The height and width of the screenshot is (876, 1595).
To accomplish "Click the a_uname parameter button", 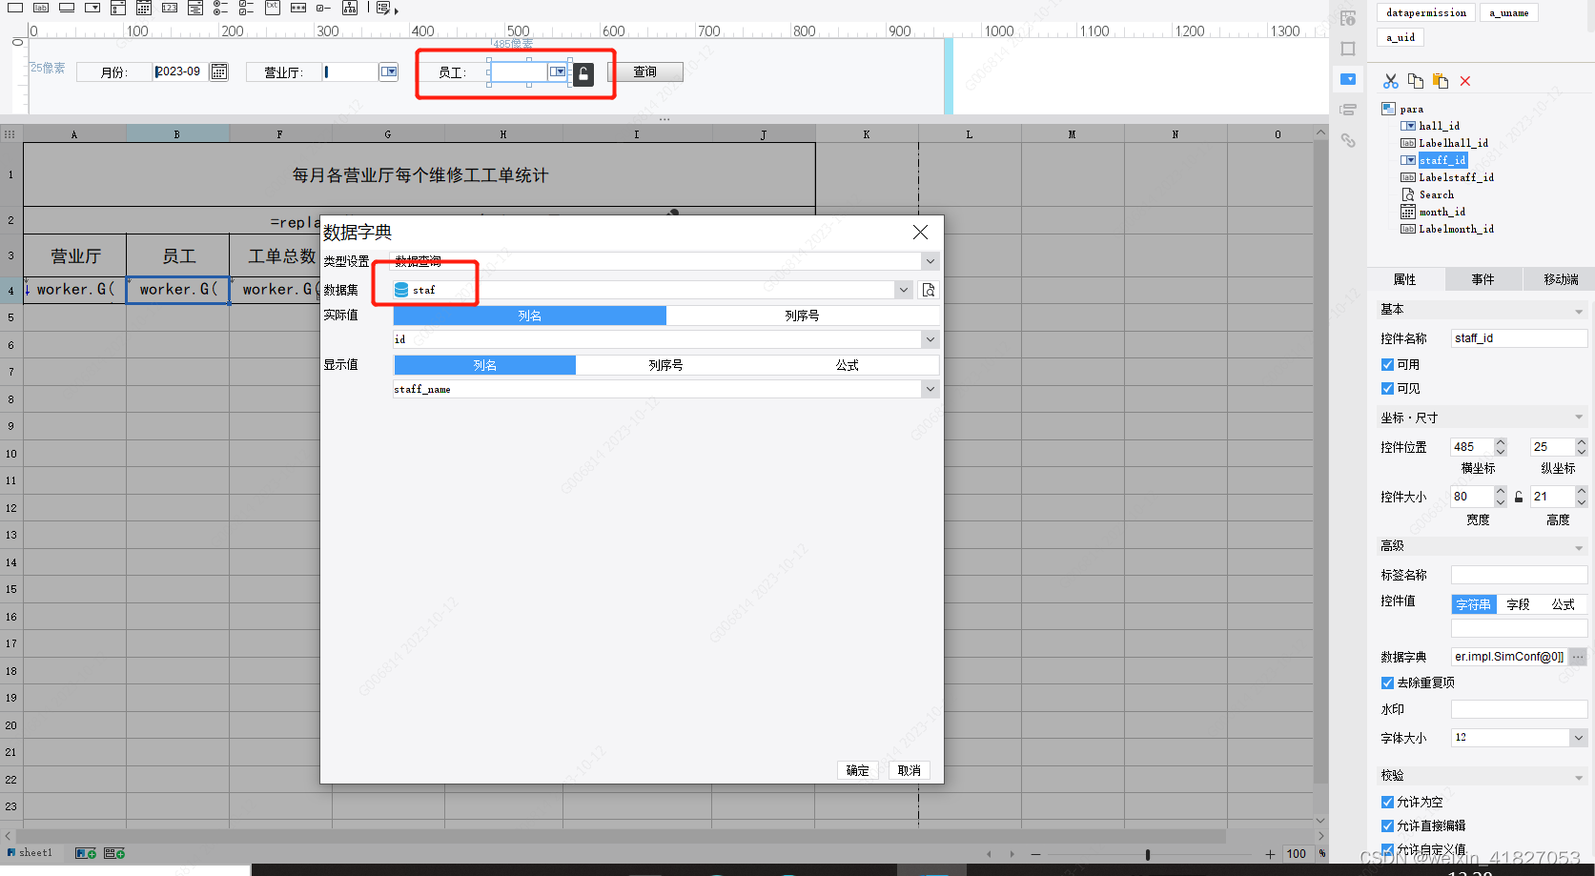I will point(1508,12).
